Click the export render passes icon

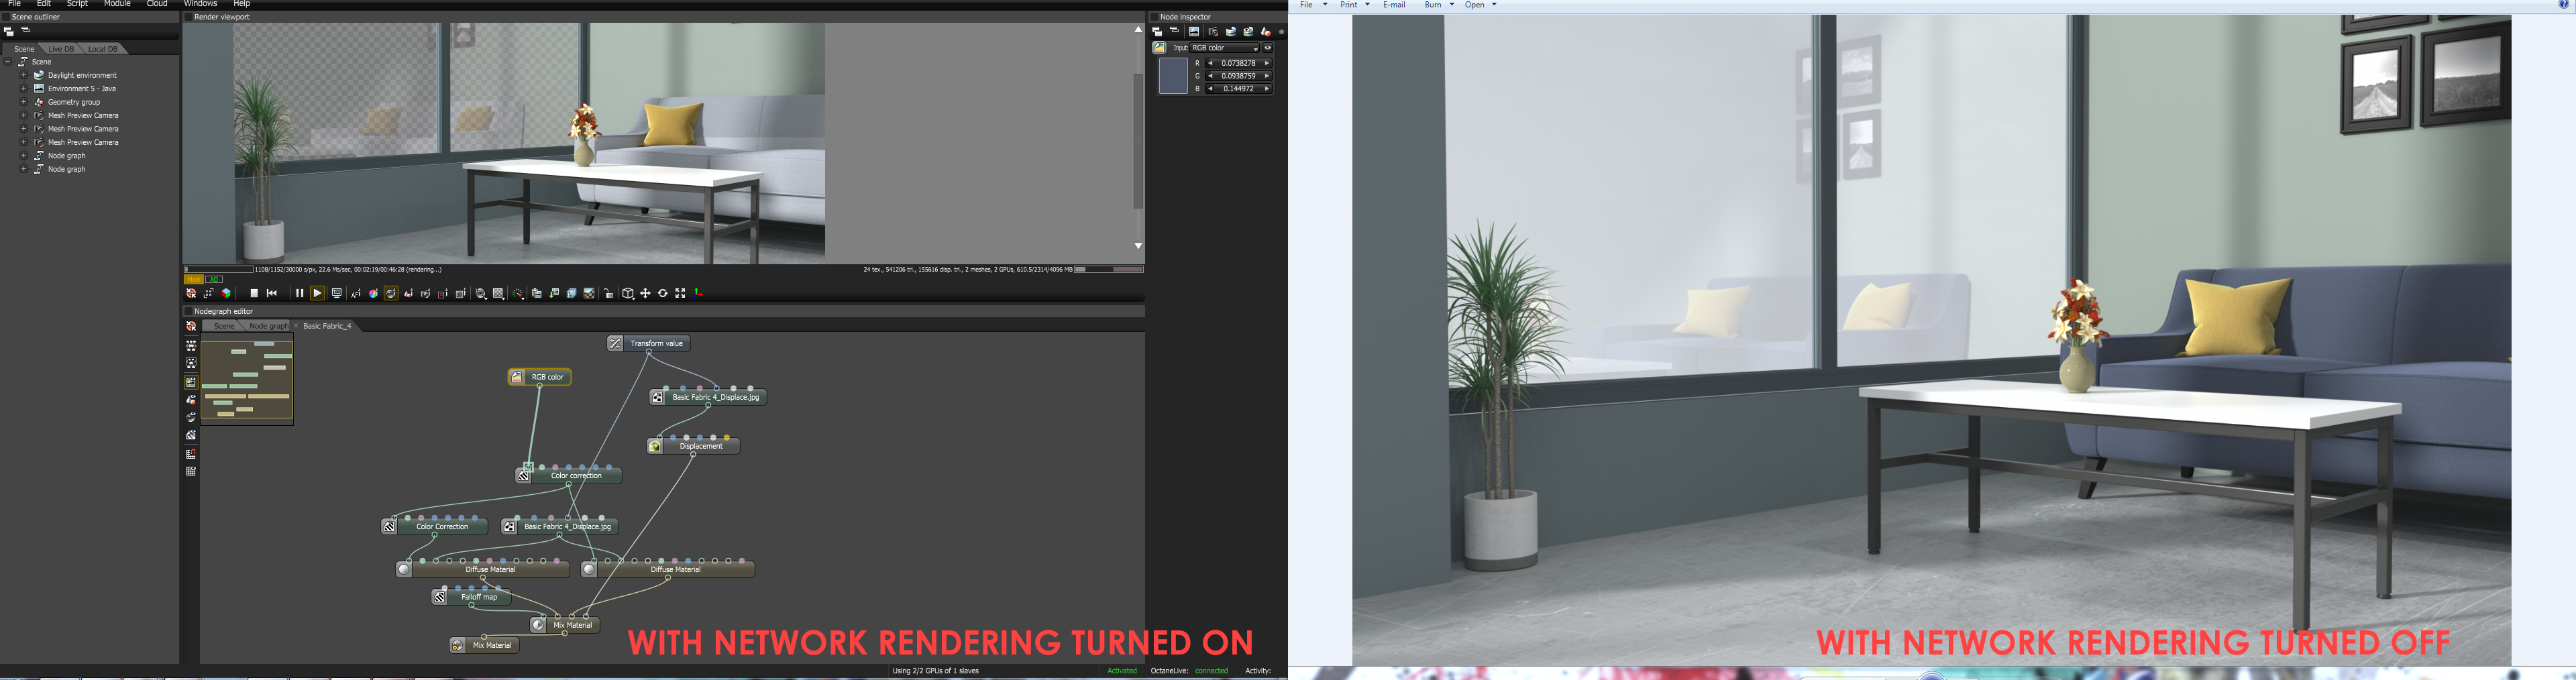click(572, 293)
